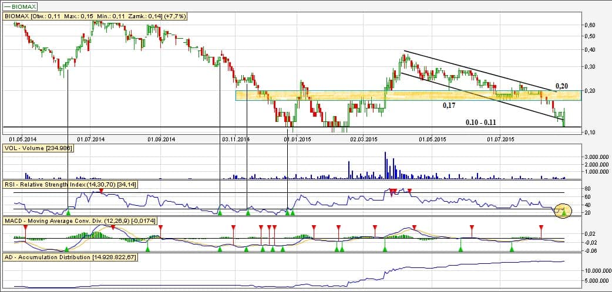Viewport: 612px width, 292px height.
Task: Click first green RSI buy triangle
Action: pyautogui.click(x=68, y=212)
